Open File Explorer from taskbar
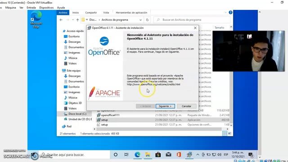Screen dimensions: 288x162 click(148, 155)
